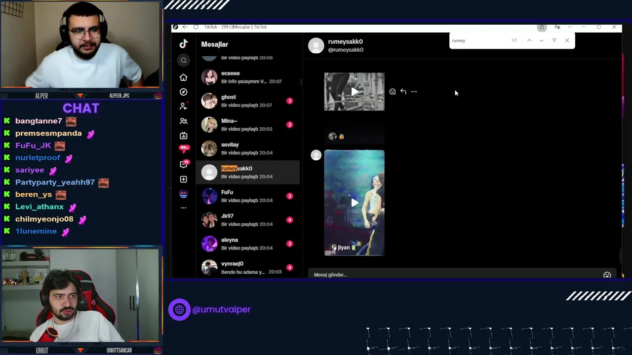Click Instagram icon next to ALPEER.JPG
Screen dimensions: 632x355
(158, 96)
